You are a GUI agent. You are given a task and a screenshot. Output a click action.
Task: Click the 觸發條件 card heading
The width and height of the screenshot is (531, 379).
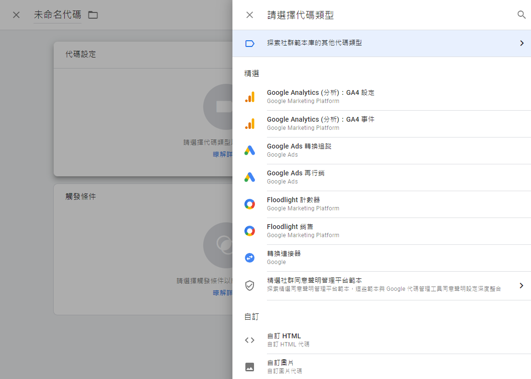(81, 196)
